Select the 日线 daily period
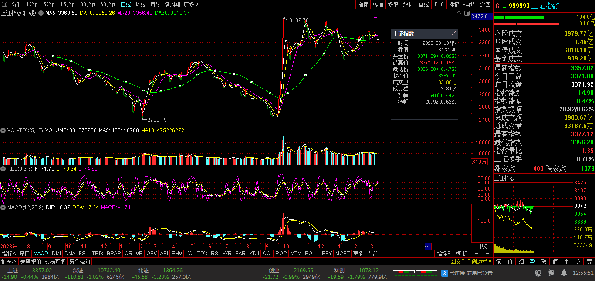This screenshot has height=281, width=595. pyautogui.click(x=126, y=4)
